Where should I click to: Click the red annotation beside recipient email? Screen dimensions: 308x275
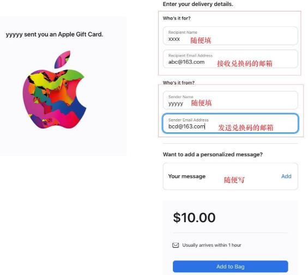[245, 63]
